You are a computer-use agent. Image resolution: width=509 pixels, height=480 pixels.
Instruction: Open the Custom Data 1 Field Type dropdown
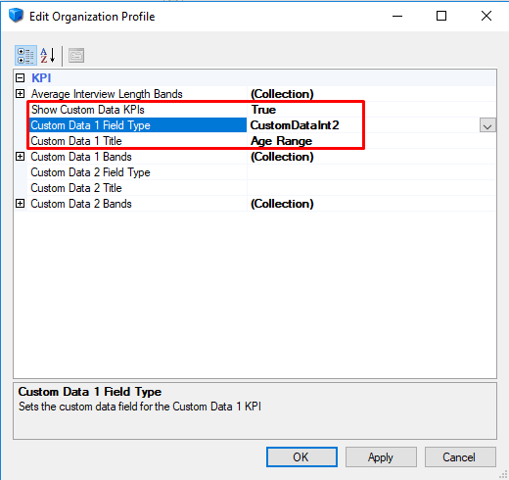coord(487,125)
